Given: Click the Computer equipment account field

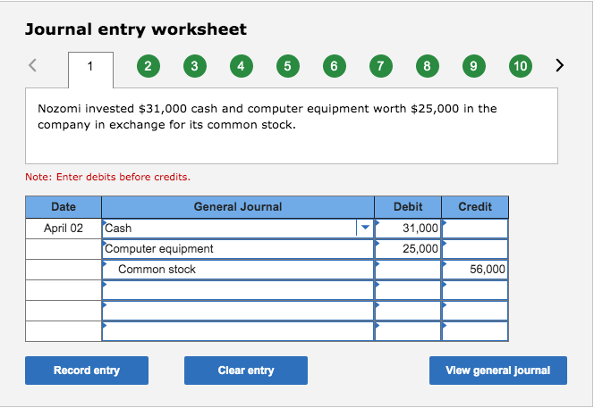Looking at the screenshot, I should click(x=238, y=249).
